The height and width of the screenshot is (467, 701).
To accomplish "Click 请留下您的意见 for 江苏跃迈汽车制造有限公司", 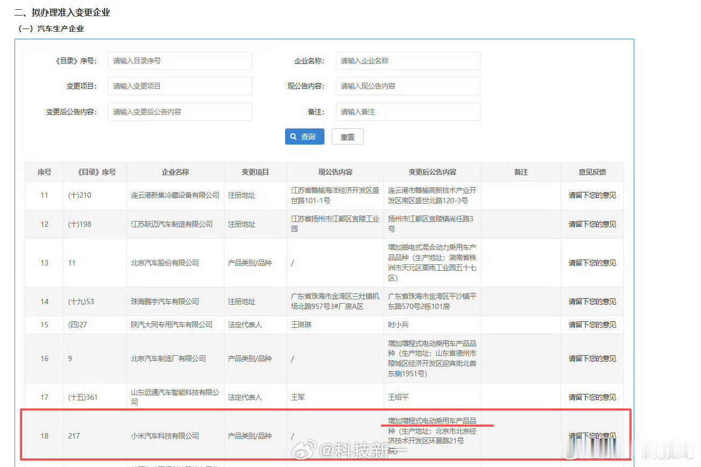I will pyautogui.click(x=592, y=224).
